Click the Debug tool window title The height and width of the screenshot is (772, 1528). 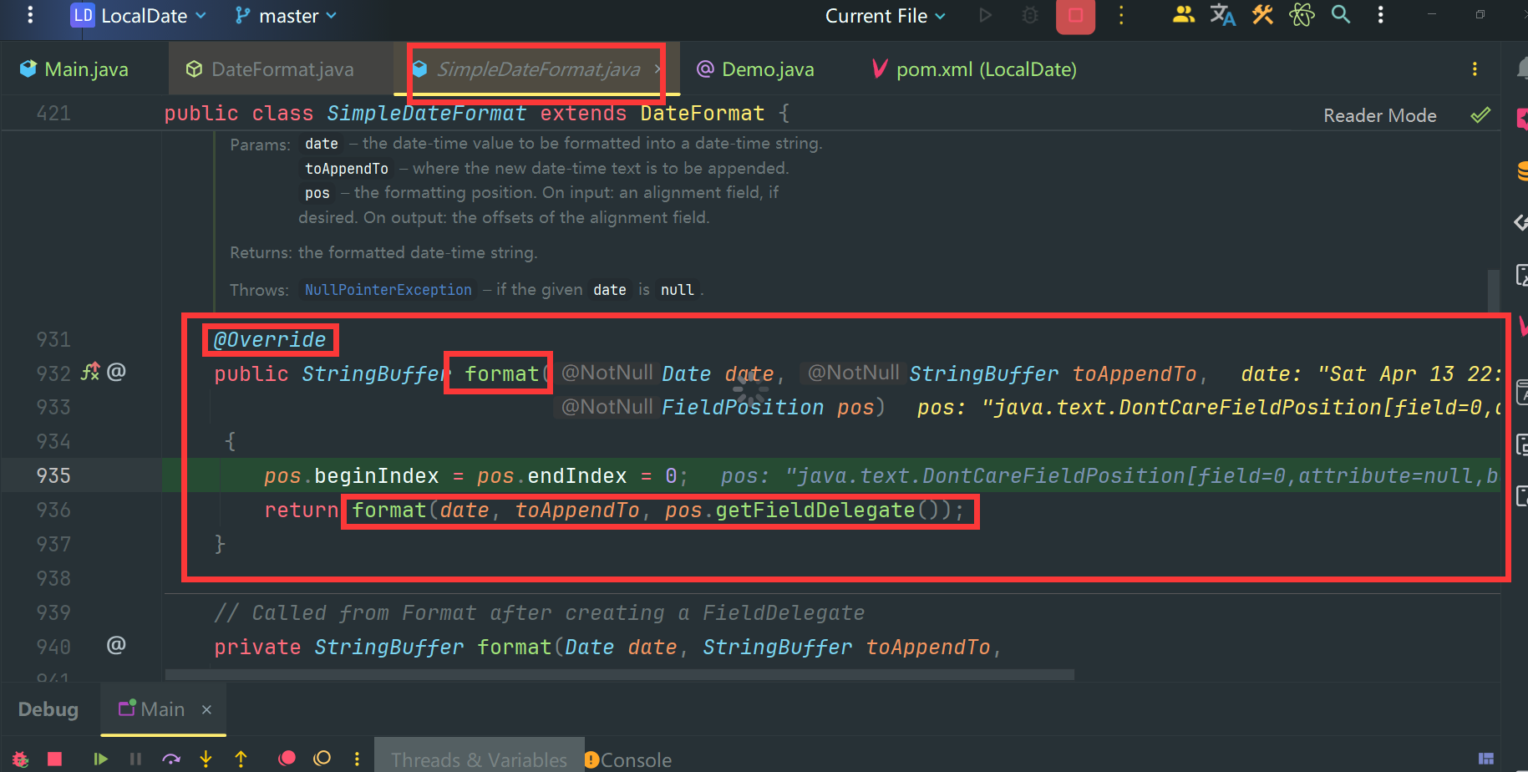(x=48, y=709)
